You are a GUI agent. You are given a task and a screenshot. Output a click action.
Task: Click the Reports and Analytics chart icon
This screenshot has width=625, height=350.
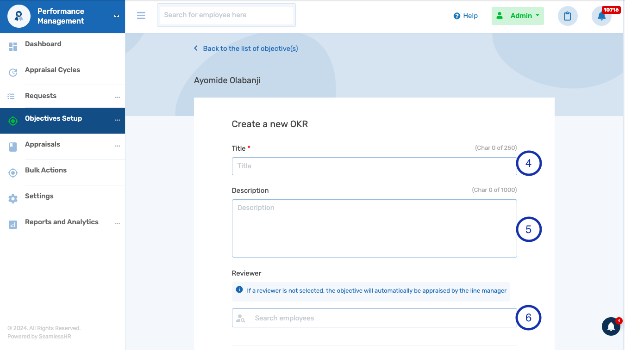click(x=13, y=225)
